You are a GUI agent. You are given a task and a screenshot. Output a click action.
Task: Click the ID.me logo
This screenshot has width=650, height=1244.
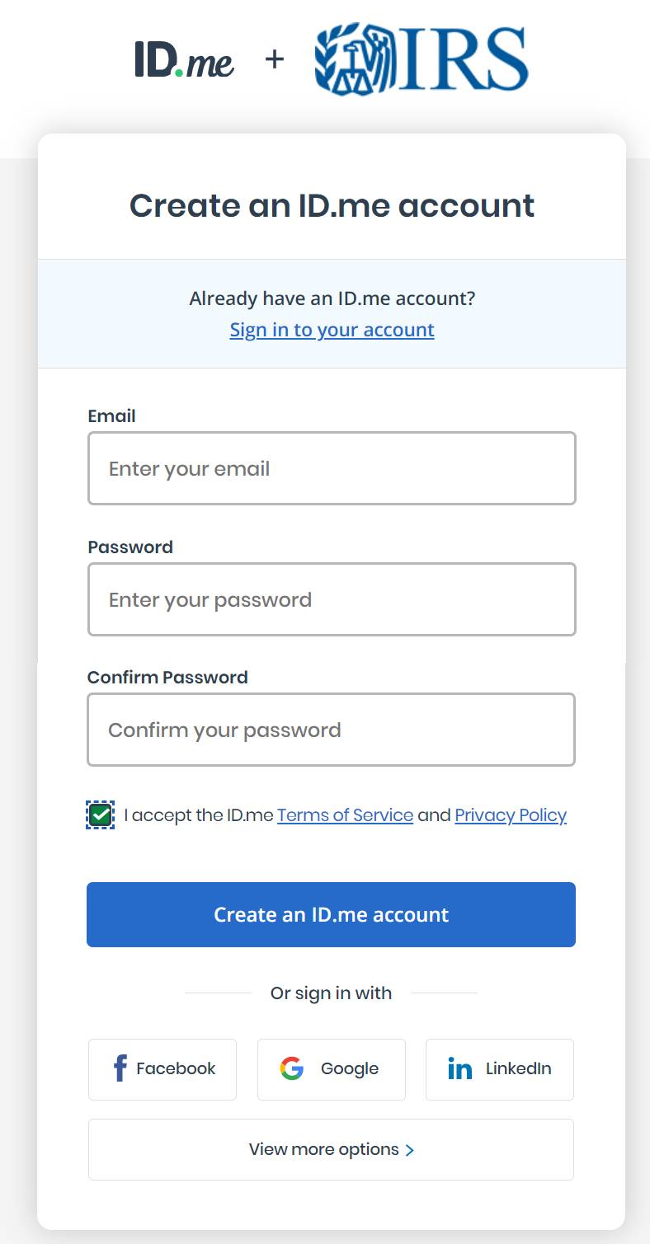184,59
